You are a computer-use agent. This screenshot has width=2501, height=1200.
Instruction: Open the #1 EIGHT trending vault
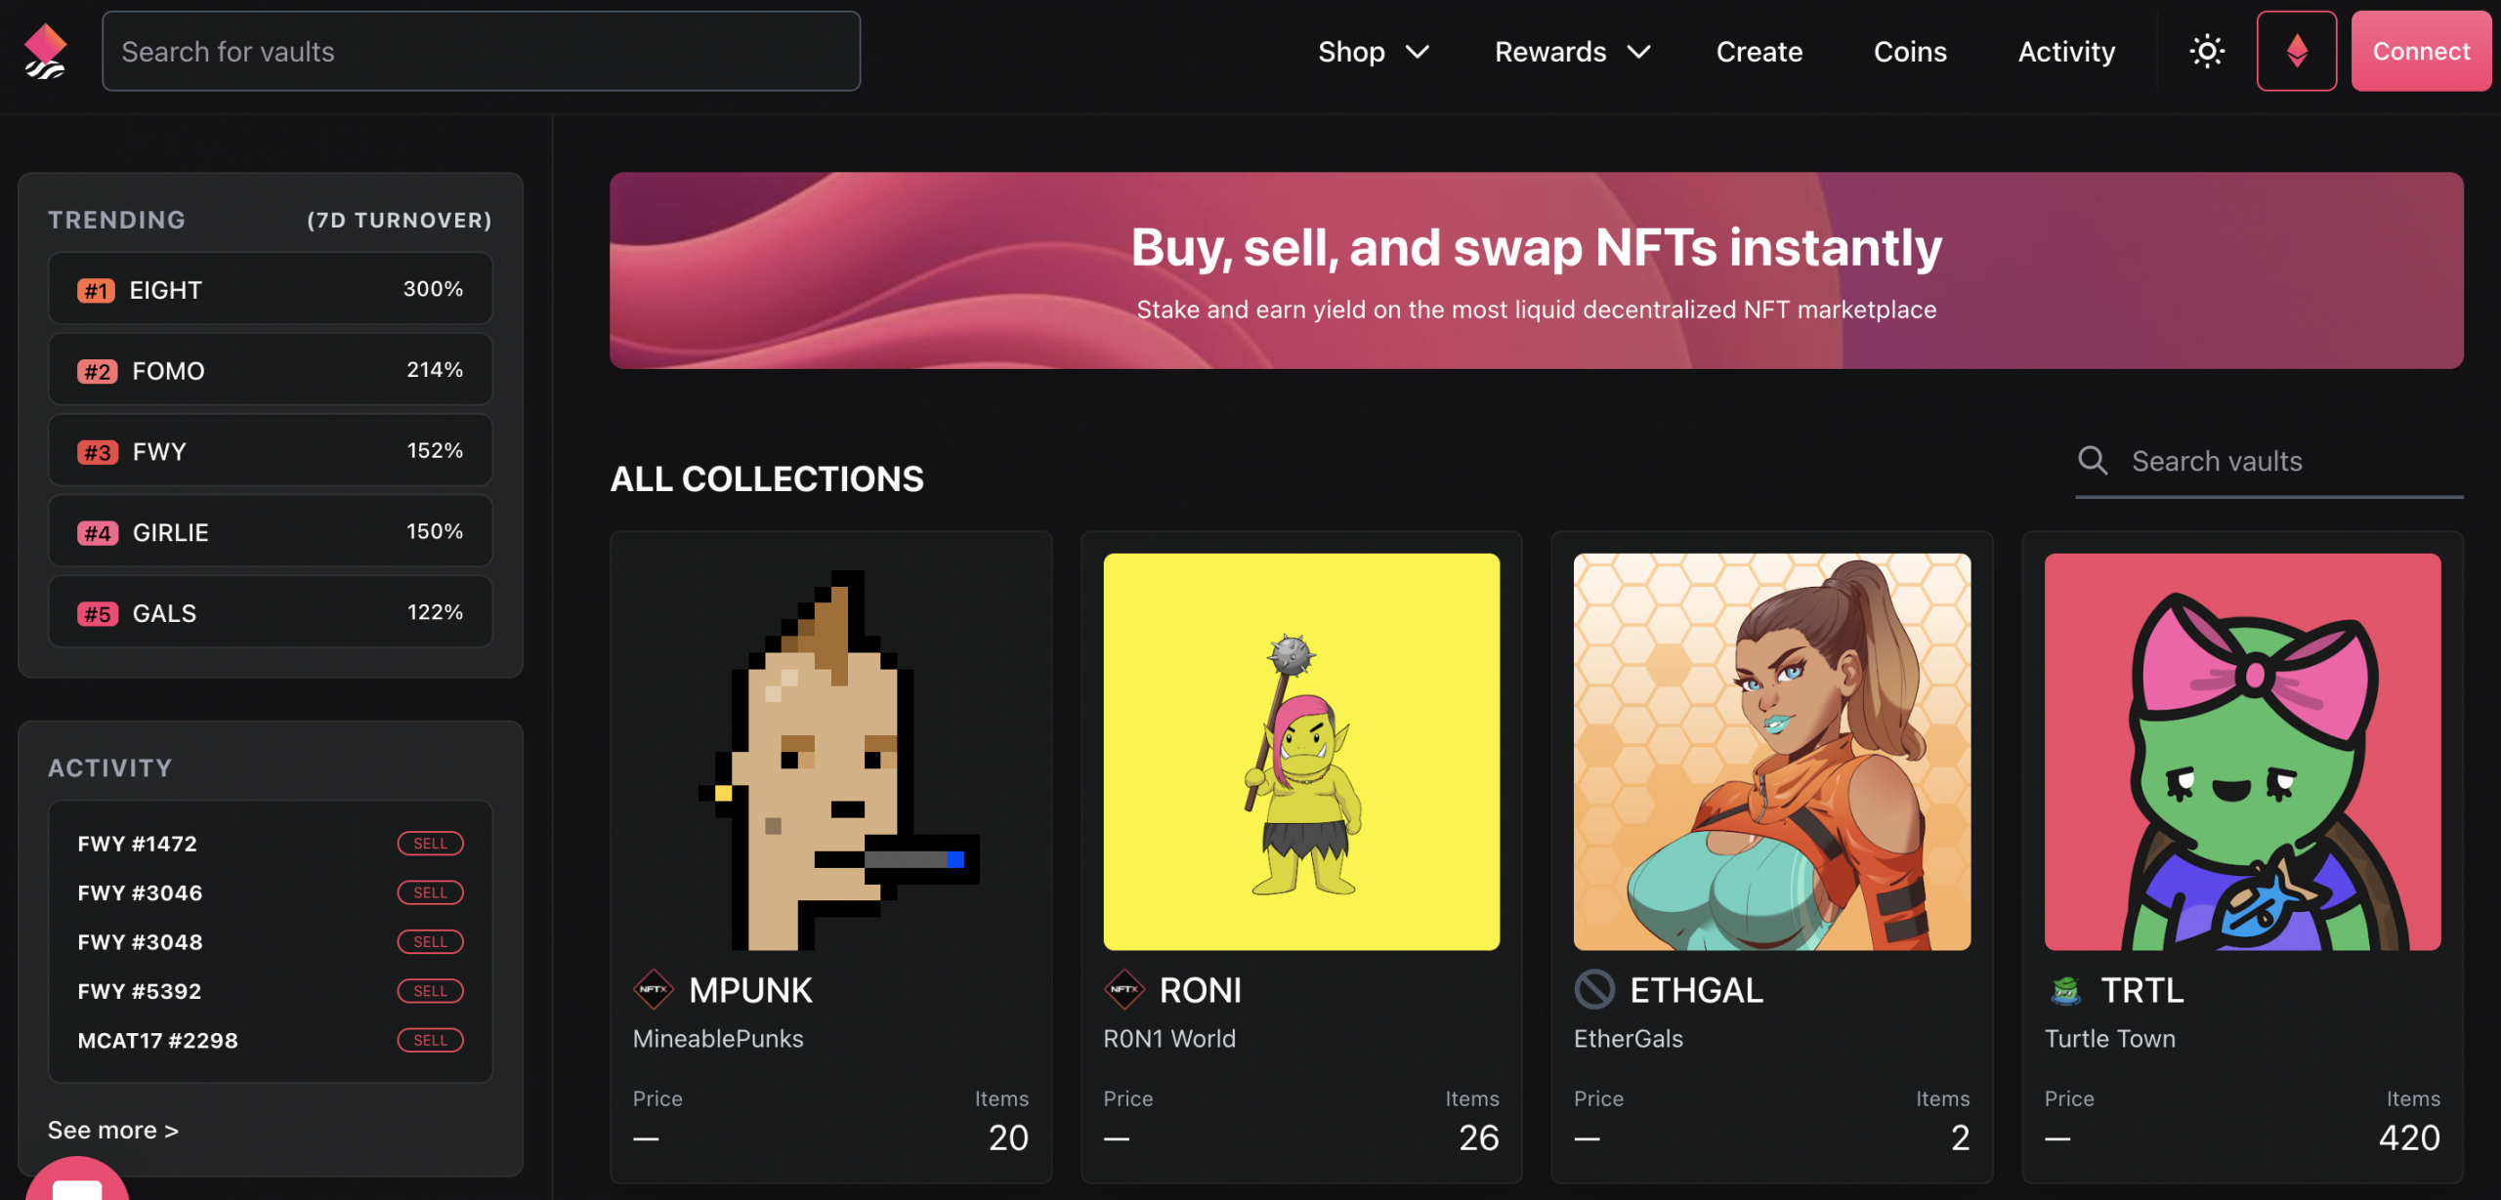[271, 289]
